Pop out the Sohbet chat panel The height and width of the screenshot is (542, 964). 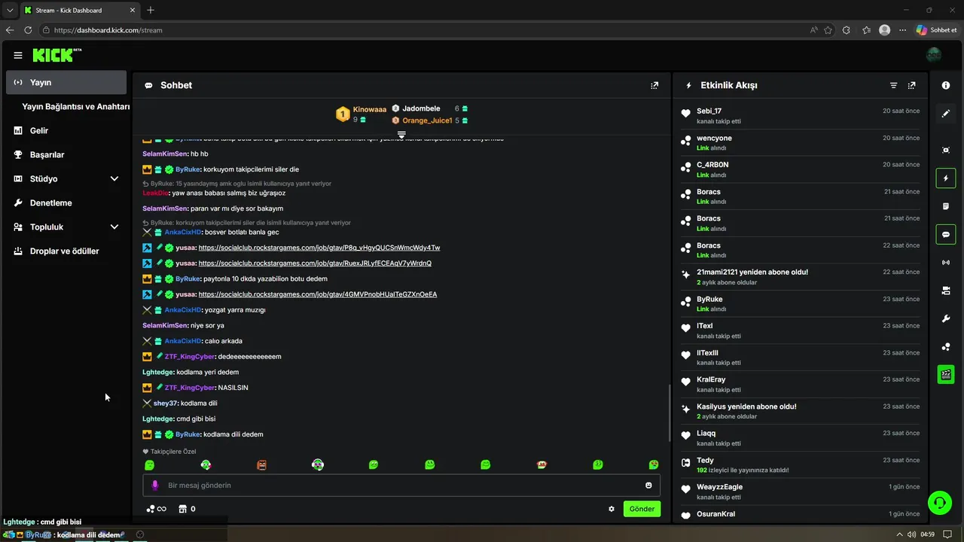(x=654, y=85)
